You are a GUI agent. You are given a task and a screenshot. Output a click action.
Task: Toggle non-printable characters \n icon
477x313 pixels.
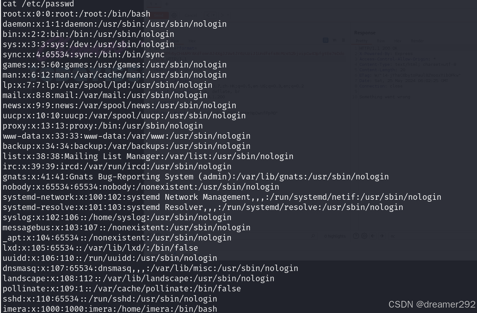coord(335,40)
